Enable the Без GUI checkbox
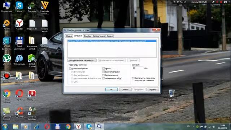The image size is (231, 130). point(104,69)
